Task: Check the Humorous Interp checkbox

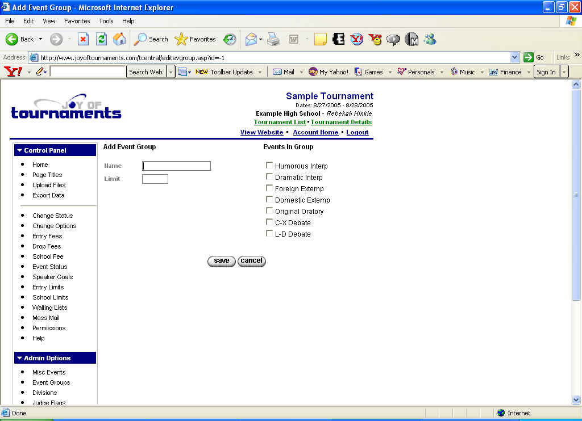Action: (269, 166)
